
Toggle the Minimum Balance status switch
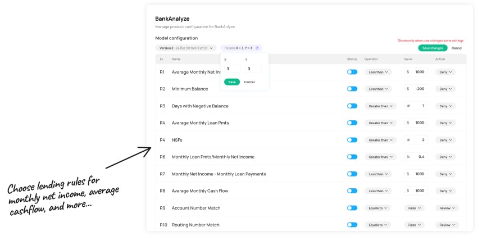point(352,89)
